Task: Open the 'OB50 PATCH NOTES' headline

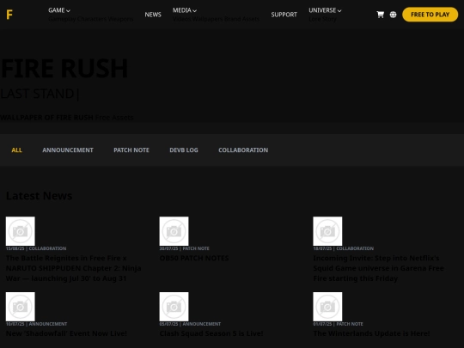Action: (194, 258)
